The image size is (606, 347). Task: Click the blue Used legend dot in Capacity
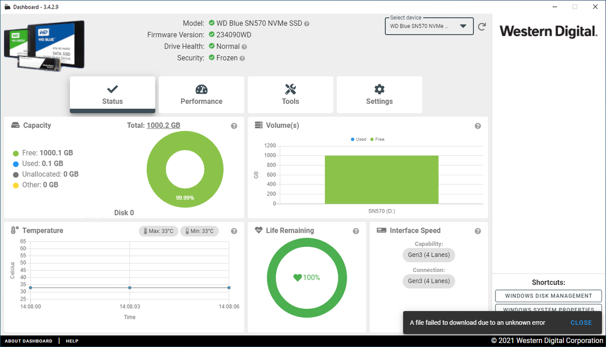[16, 164]
